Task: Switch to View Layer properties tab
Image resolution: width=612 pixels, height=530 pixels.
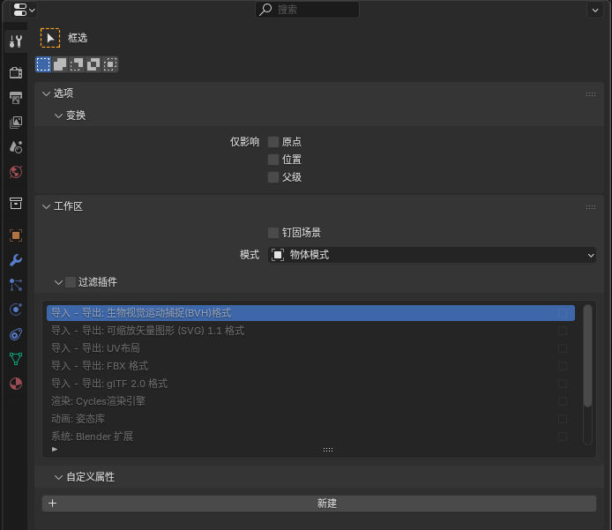Action: [15, 123]
